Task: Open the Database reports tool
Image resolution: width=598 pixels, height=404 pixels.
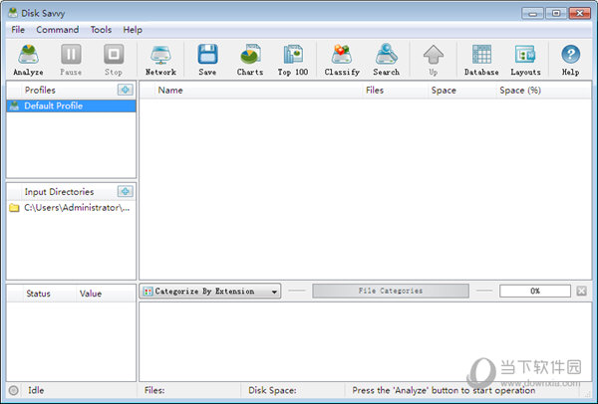Action: coord(481,60)
